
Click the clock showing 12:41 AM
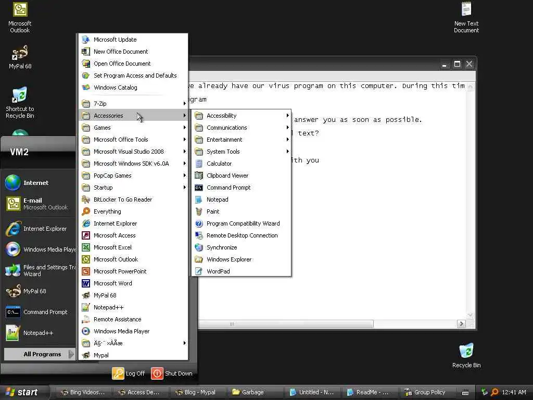click(x=514, y=392)
